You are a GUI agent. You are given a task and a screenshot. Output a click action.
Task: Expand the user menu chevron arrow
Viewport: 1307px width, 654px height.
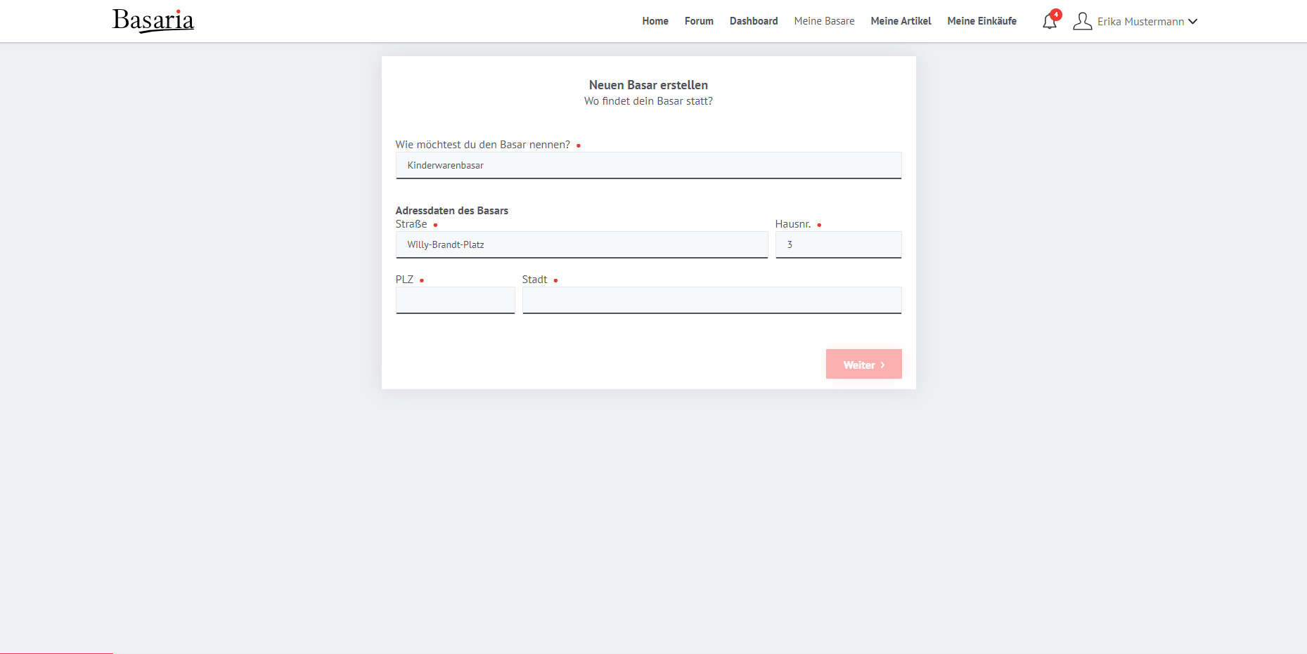(x=1192, y=22)
